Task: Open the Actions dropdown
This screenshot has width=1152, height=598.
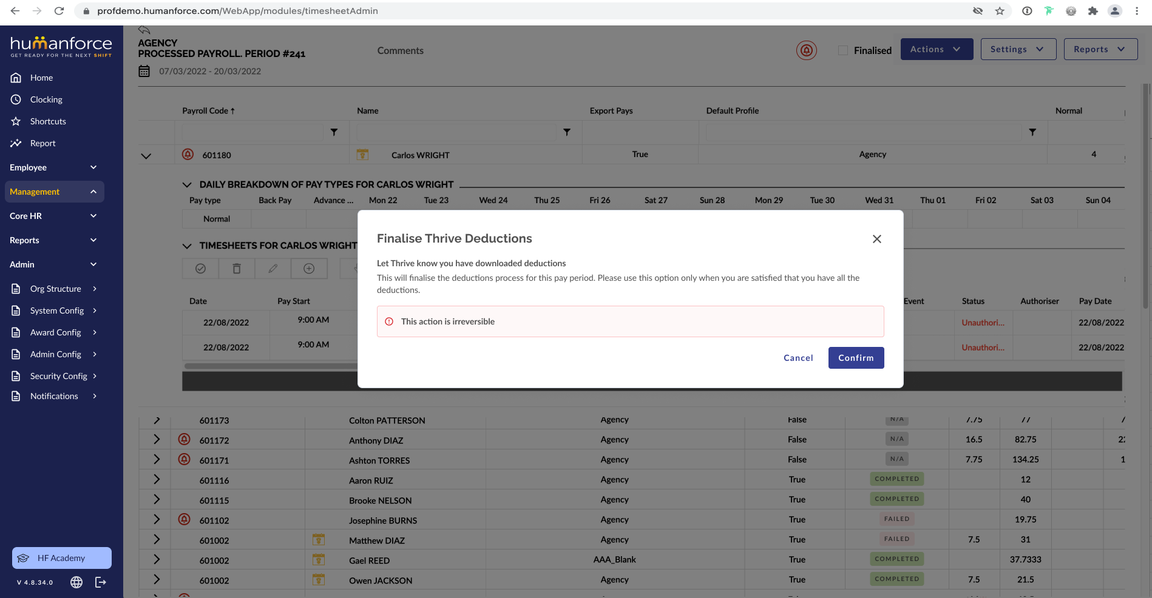Action: coord(937,49)
